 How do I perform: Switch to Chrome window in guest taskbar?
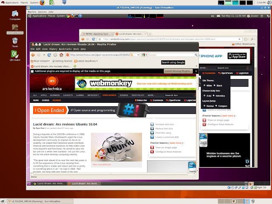pos(49,184)
